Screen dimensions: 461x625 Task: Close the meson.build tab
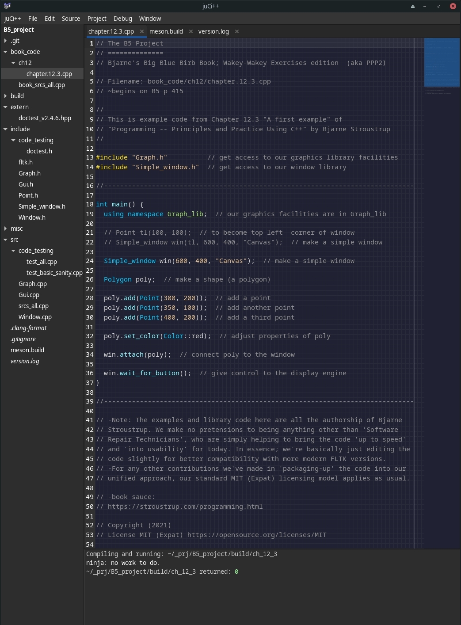coord(191,31)
